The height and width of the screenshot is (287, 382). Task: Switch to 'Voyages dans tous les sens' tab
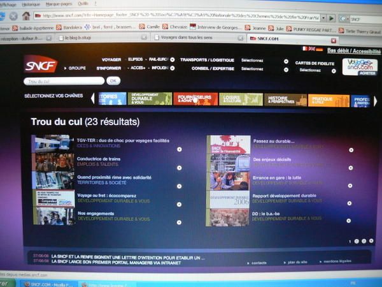(199, 38)
